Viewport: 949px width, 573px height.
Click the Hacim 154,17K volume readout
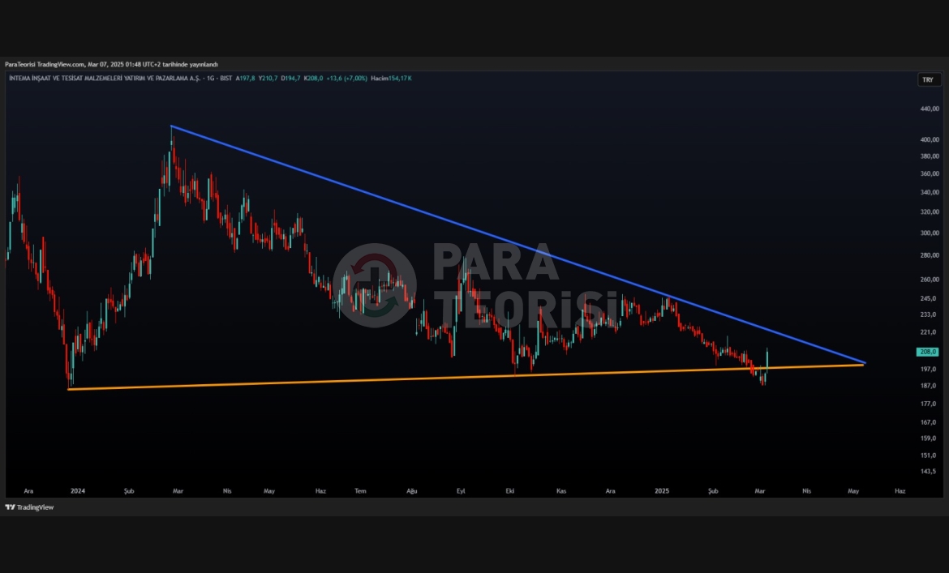391,78
